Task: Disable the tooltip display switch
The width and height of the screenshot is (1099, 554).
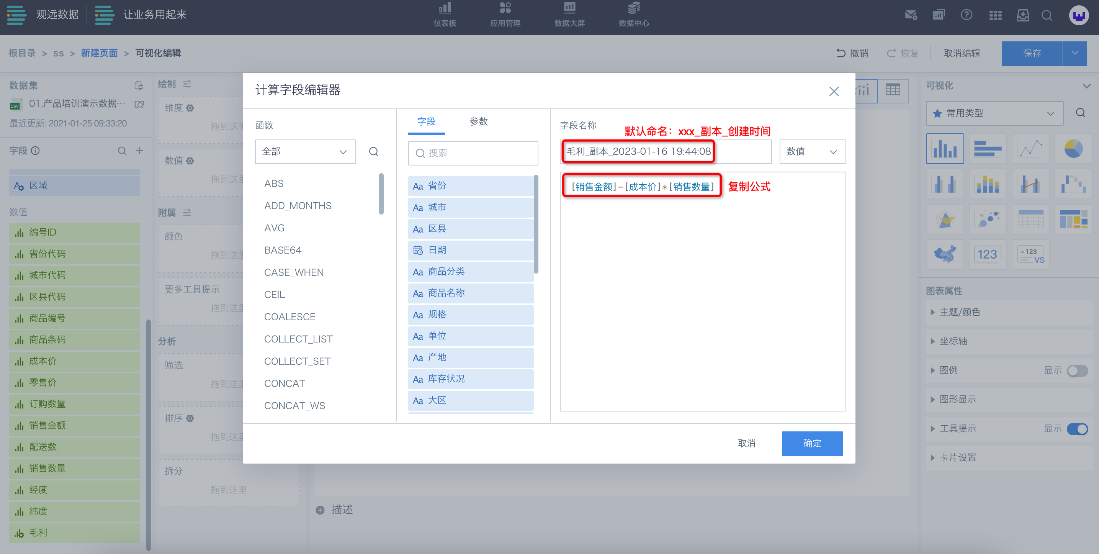Action: pyautogui.click(x=1077, y=428)
